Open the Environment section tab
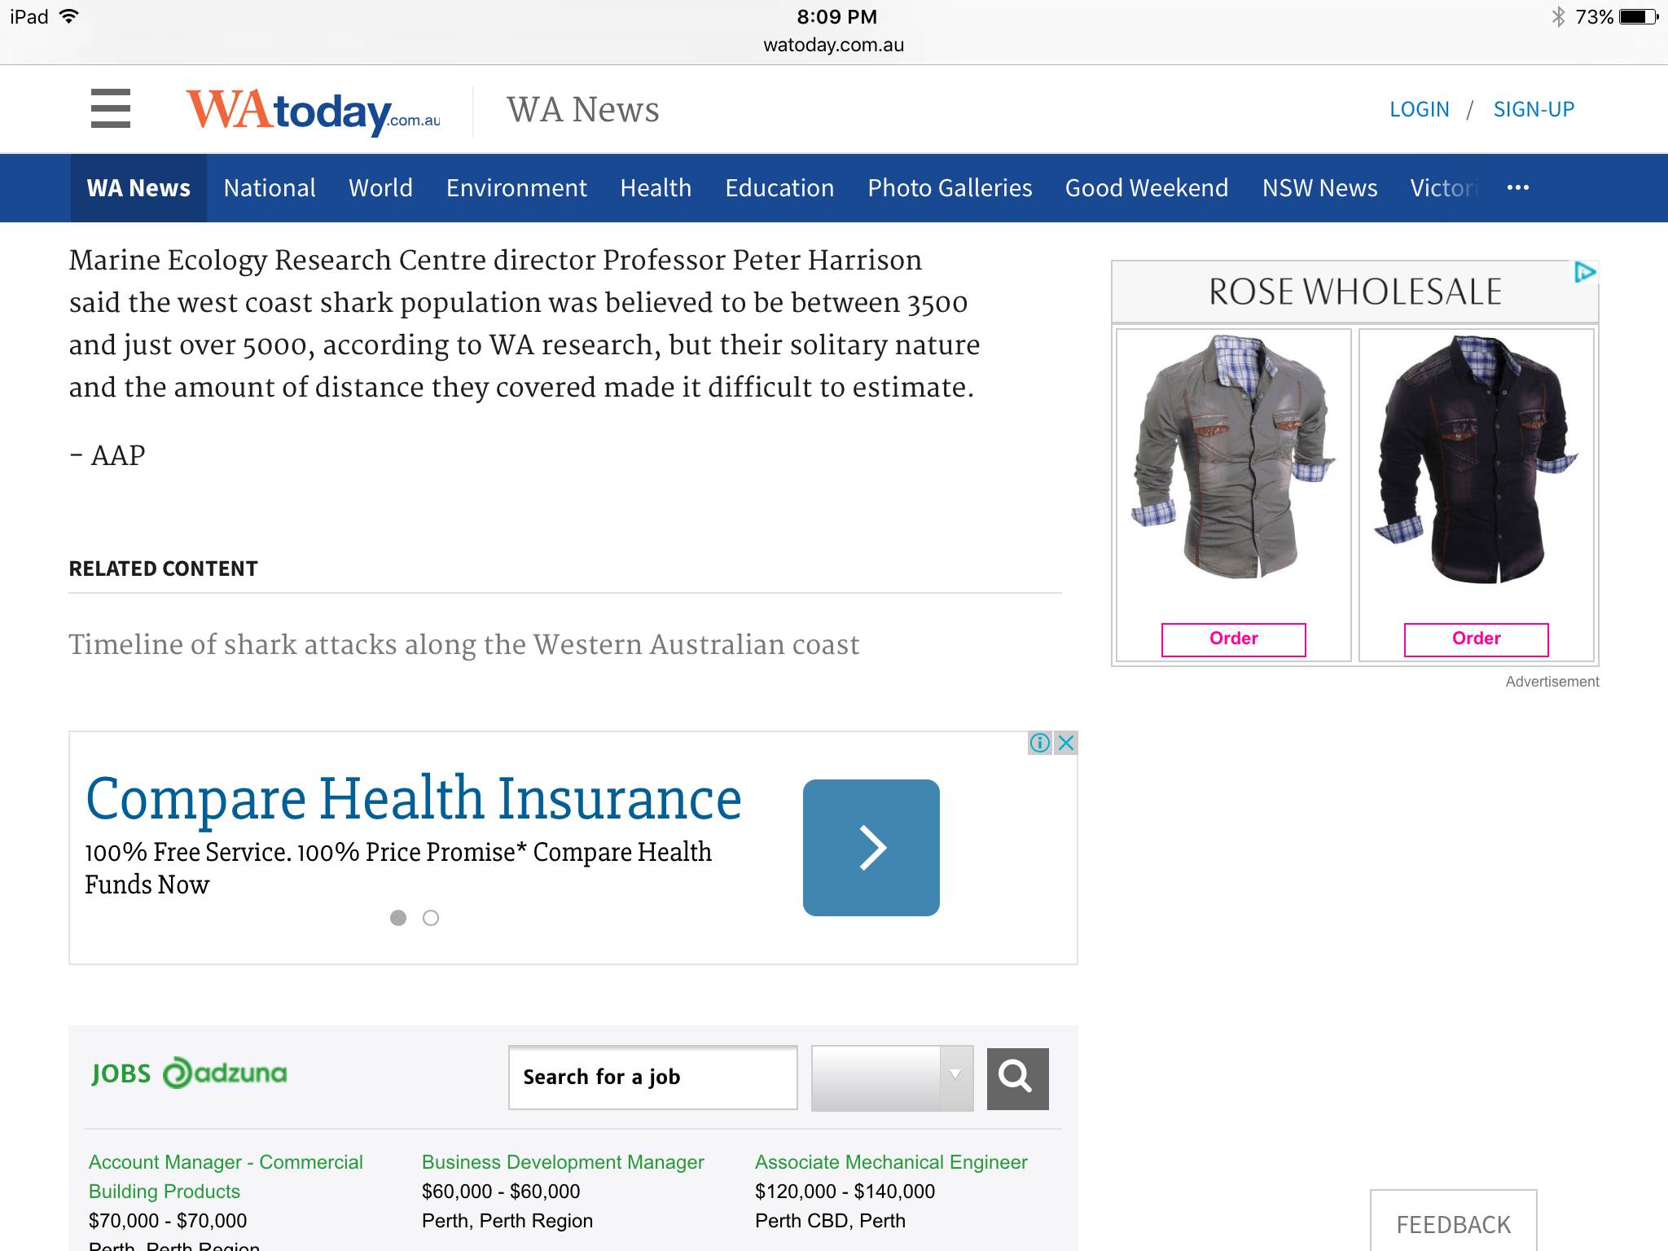 coord(516,188)
